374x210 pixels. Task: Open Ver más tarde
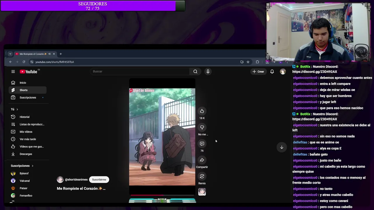tap(27, 139)
